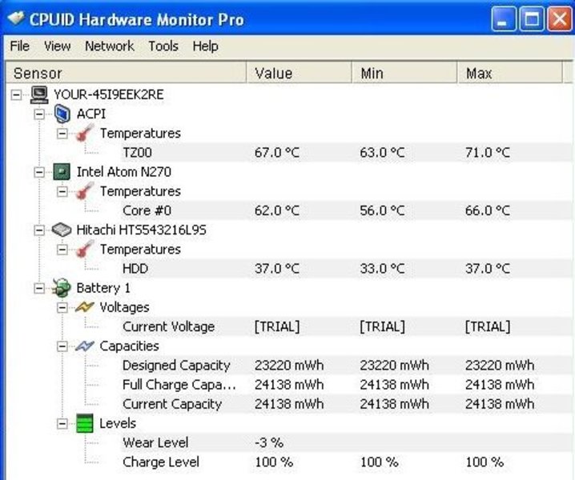The width and height of the screenshot is (575, 480).
Task: Click the thermometer icon under Hitachi drive
Action: [x=85, y=249]
